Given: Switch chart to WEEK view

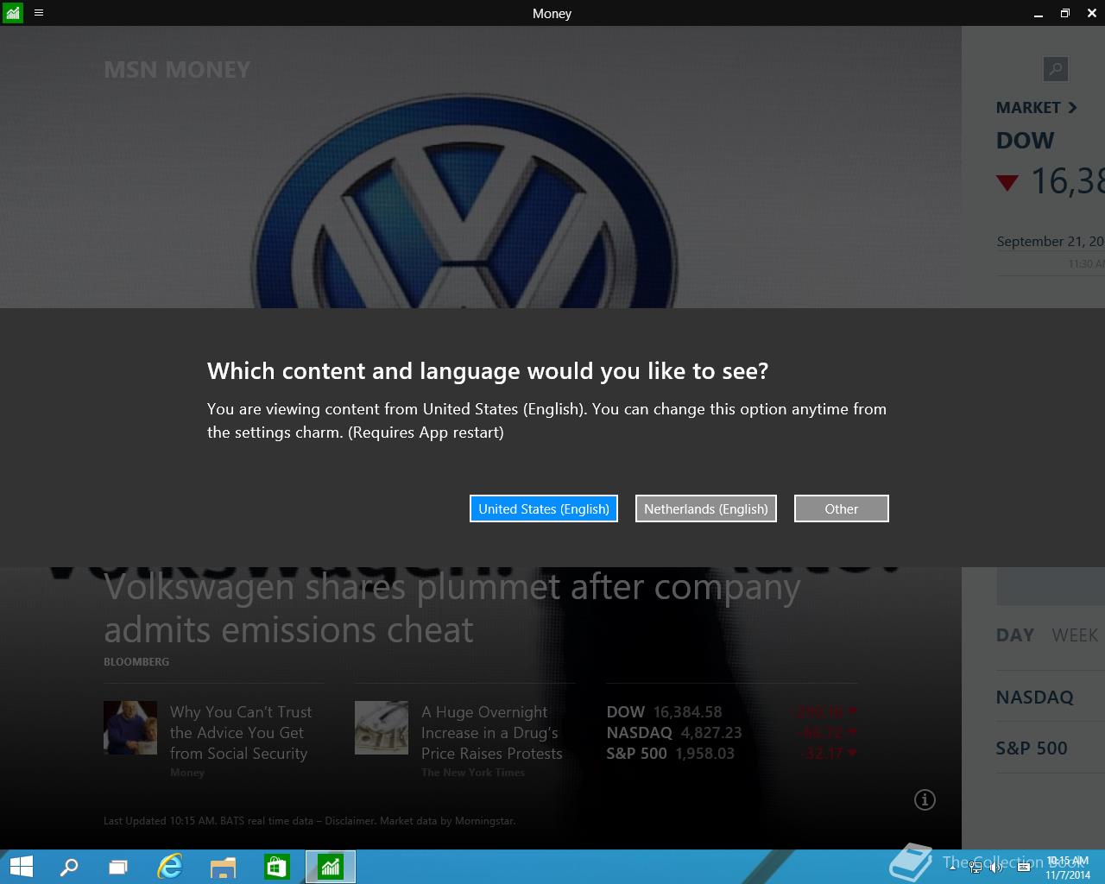Looking at the screenshot, I should click(x=1075, y=635).
